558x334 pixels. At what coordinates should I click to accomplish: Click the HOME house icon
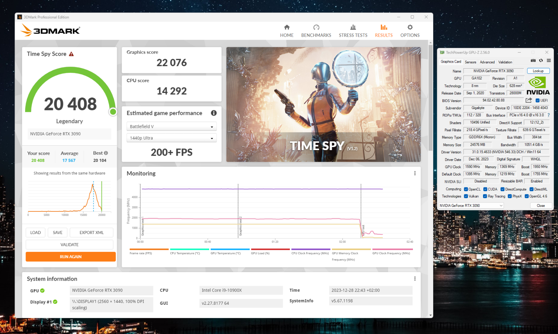click(x=287, y=27)
